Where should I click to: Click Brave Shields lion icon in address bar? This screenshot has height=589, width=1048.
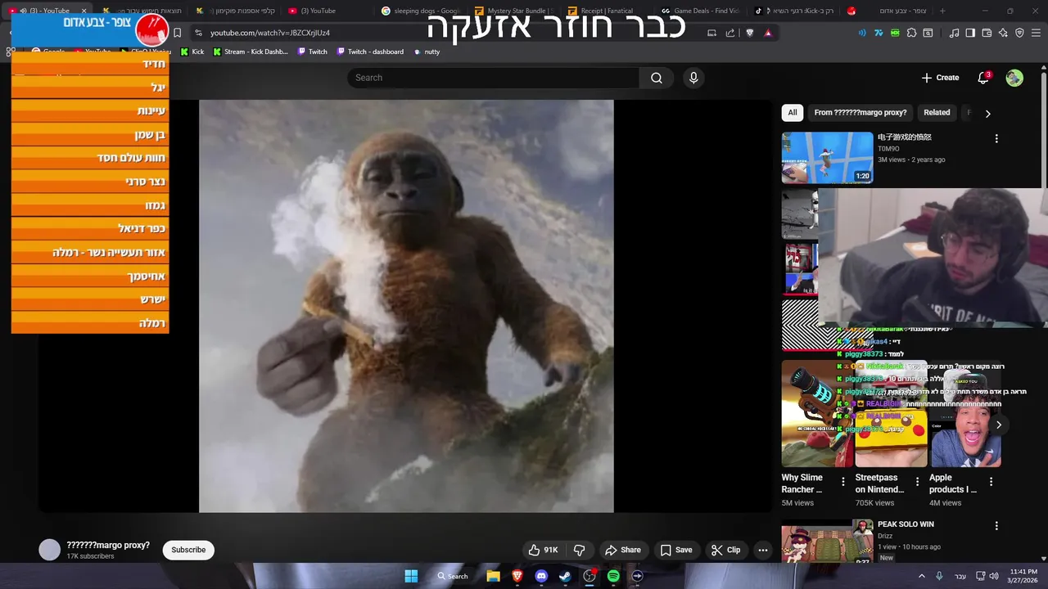(x=749, y=33)
